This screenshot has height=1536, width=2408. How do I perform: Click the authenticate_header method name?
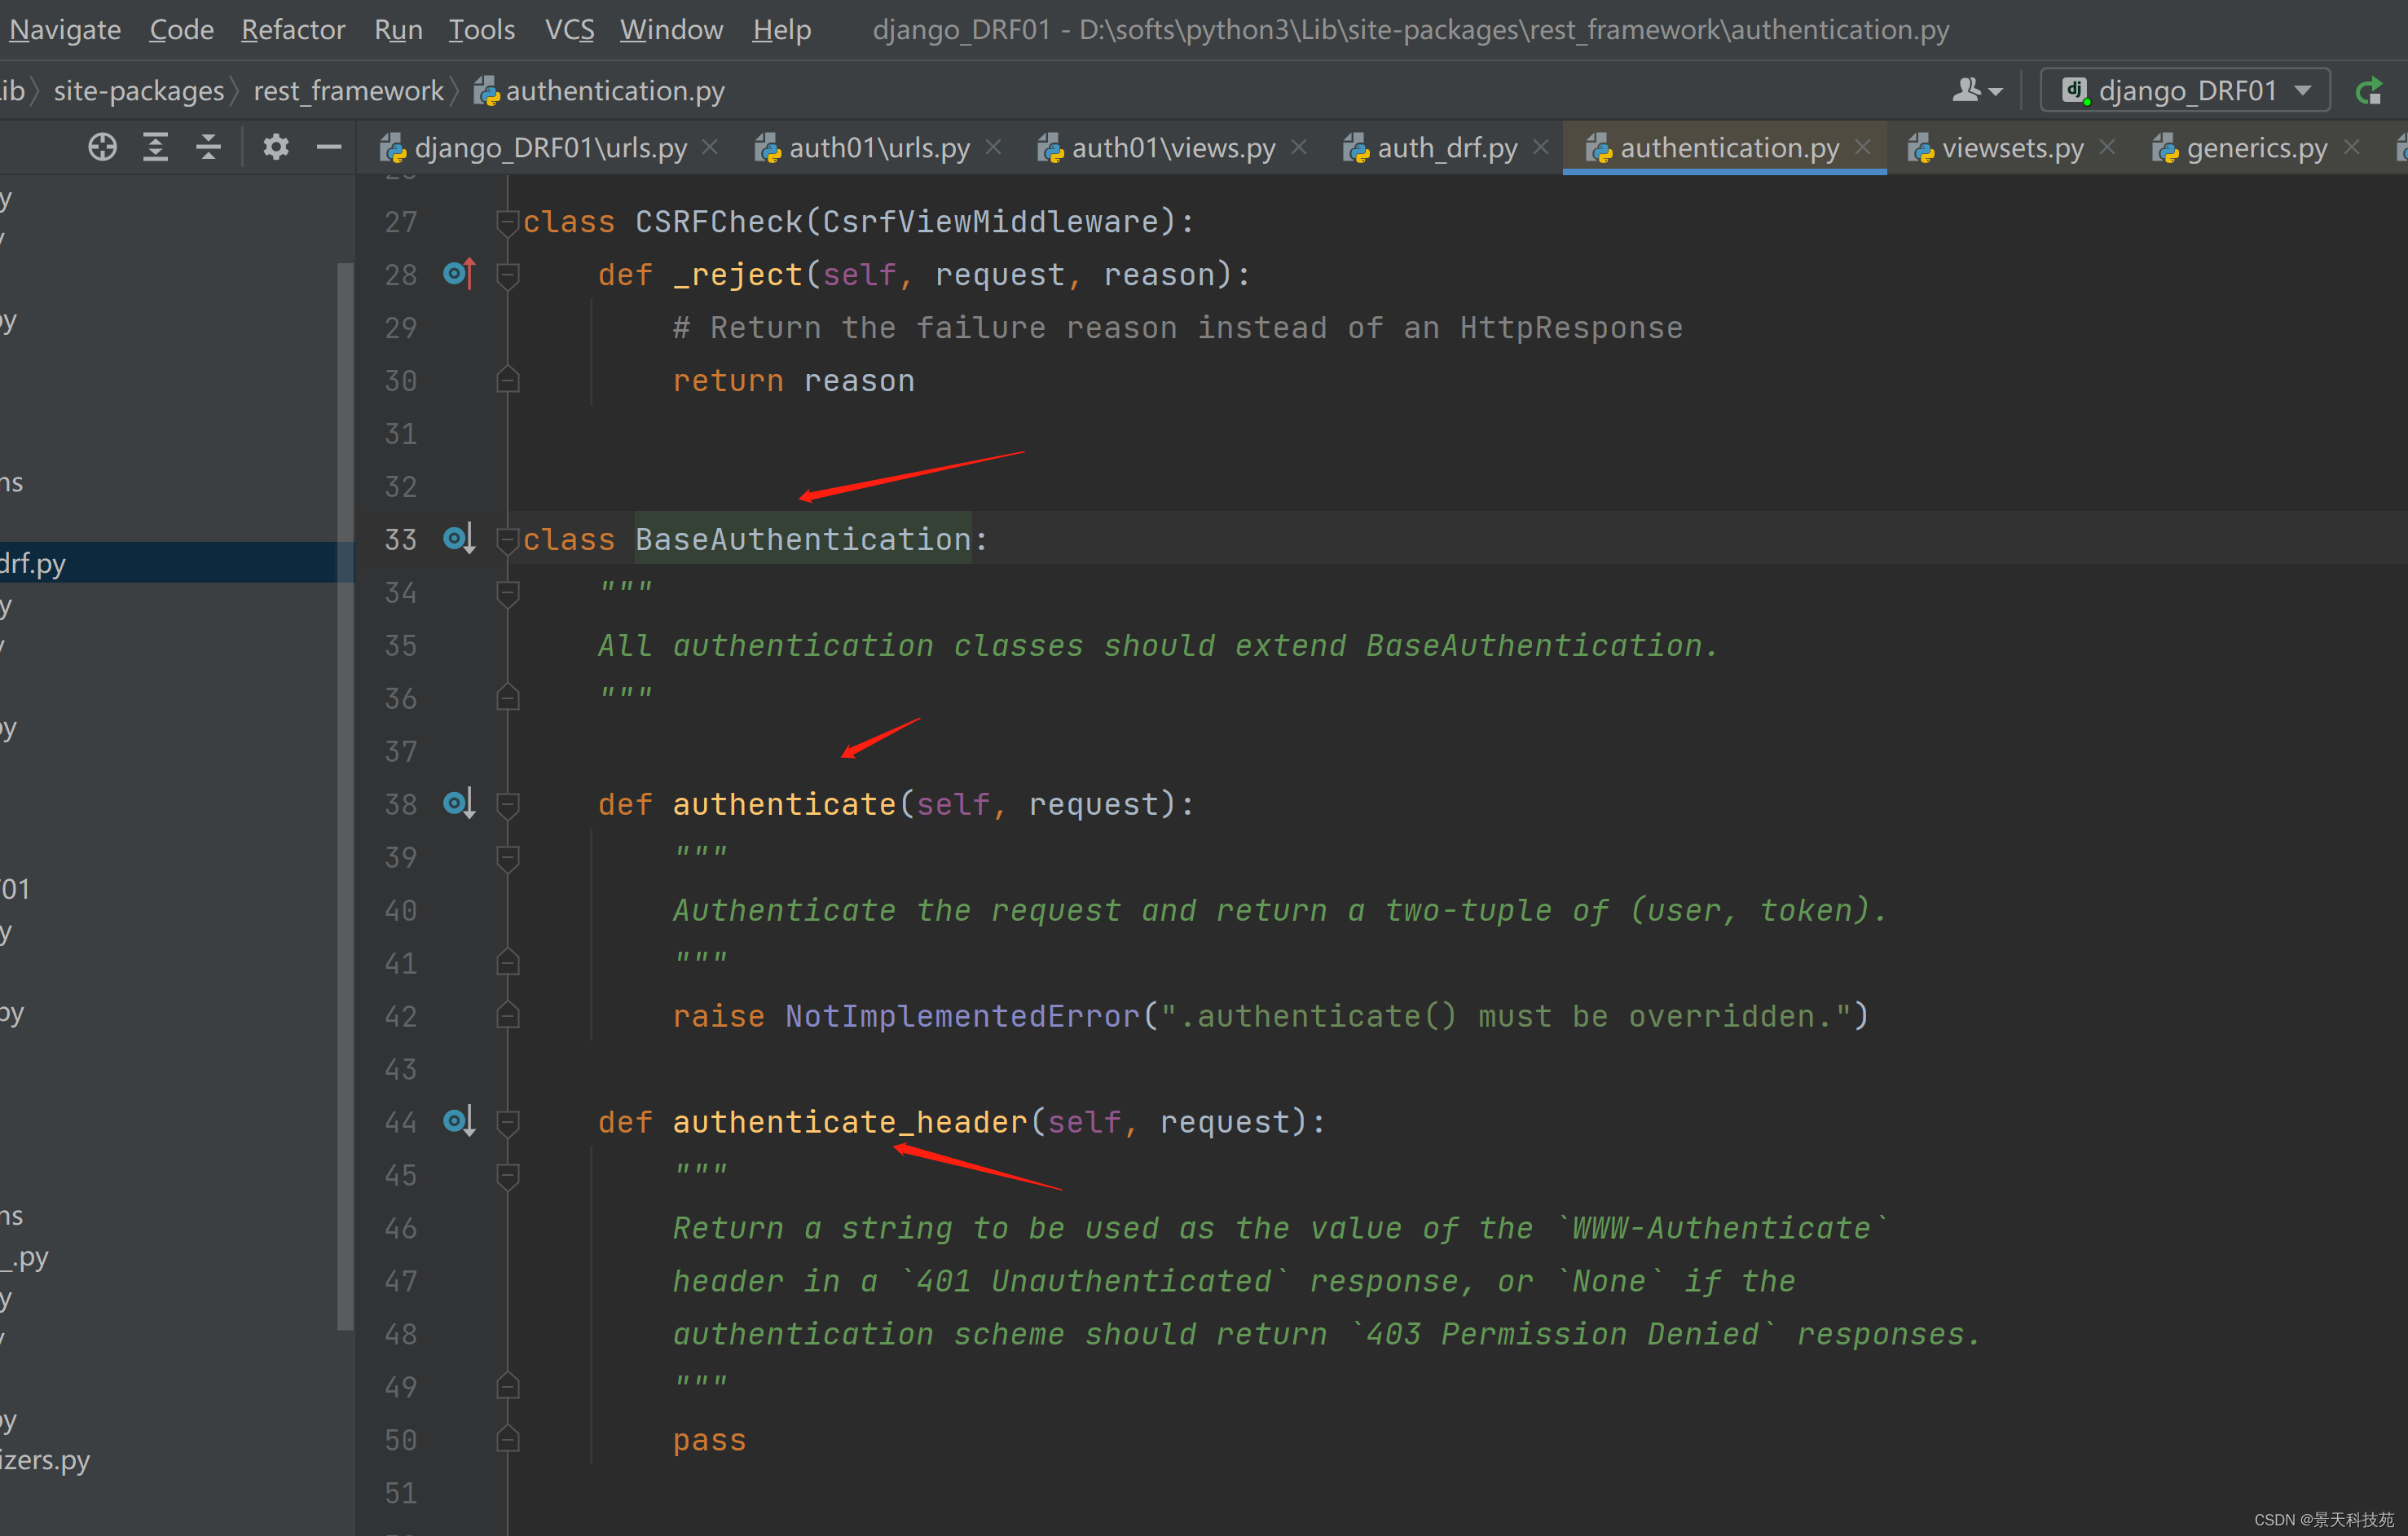click(850, 1122)
